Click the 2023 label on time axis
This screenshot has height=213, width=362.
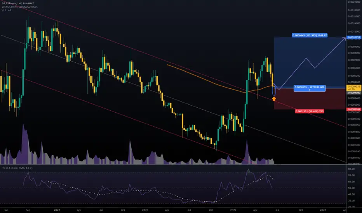(145, 210)
